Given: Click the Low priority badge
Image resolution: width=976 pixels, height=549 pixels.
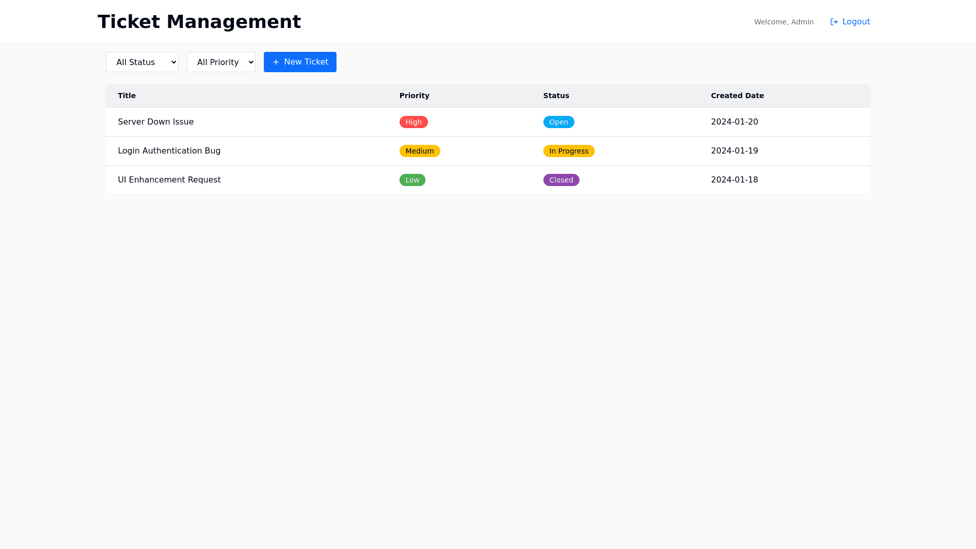Looking at the screenshot, I should click(x=412, y=179).
